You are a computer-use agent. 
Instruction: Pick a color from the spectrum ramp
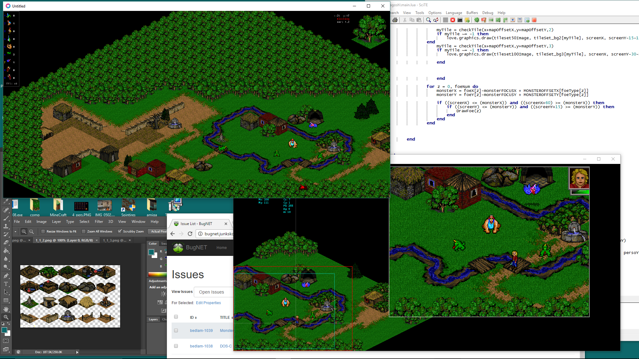click(x=158, y=274)
